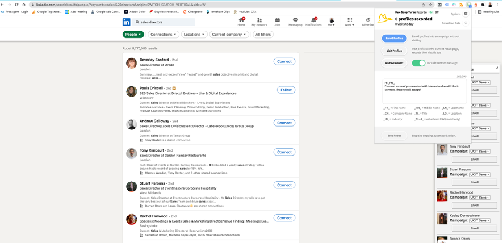Open Rachel Harwood's Campaign dropdown in side panel

click(479, 198)
